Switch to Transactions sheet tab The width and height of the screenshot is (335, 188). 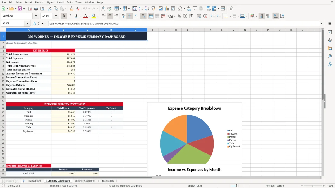coord(35,181)
